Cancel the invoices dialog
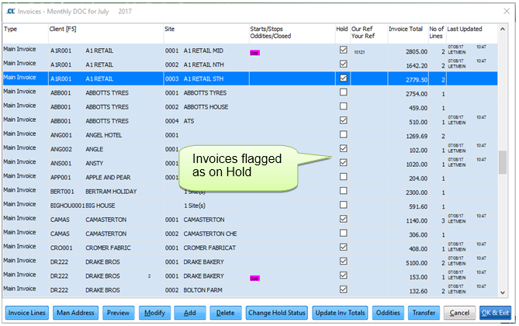Image resolution: width=519 pixels, height=326 pixels. [x=459, y=312]
